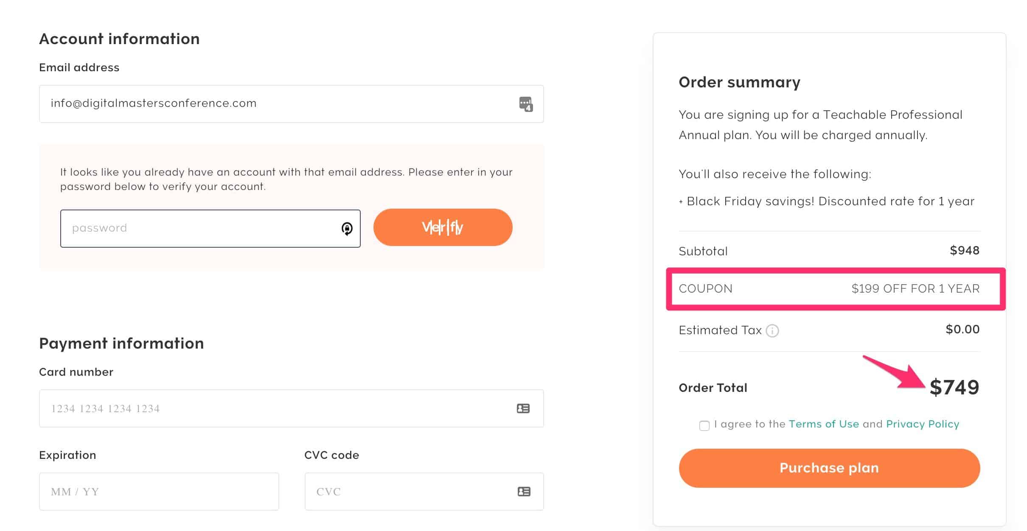Open the Privacy Policy link
Viewport: 1027px width, 531px height.
tap(922, 424)
